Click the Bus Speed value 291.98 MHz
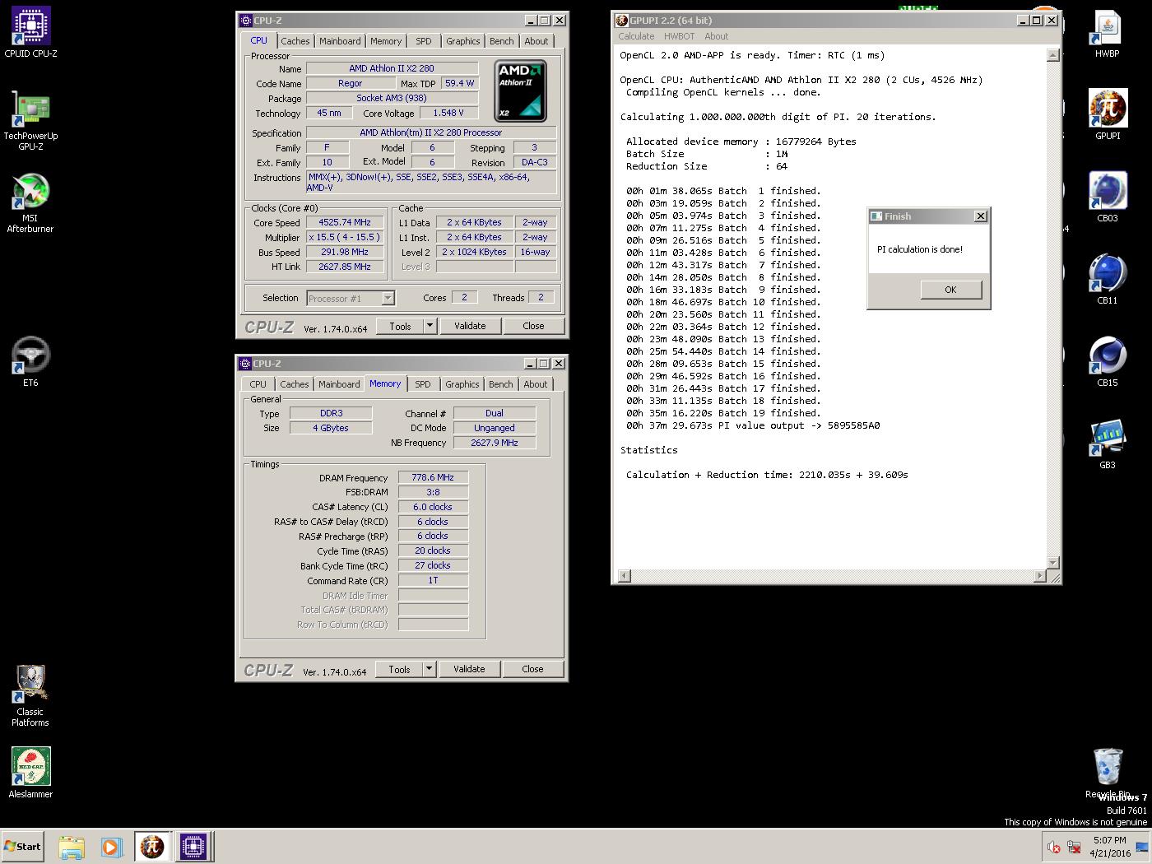The image size is (1152, 864). click(x=346, y=252)
